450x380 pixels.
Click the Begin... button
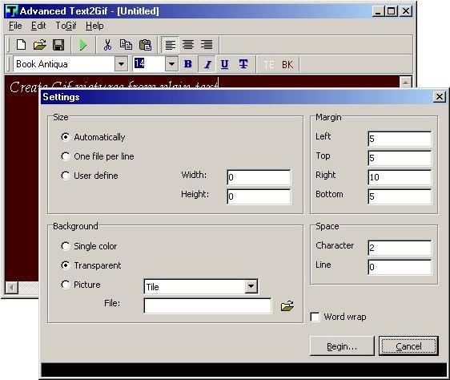point(342,346)
